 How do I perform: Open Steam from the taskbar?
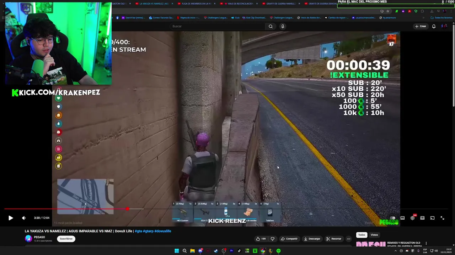(216, 251)
